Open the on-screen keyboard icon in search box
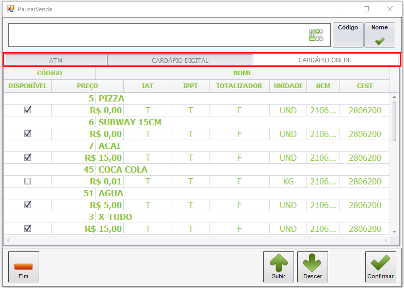Image resolution: width=404 pixels, height=288 pixels. (x=316, y=35)
